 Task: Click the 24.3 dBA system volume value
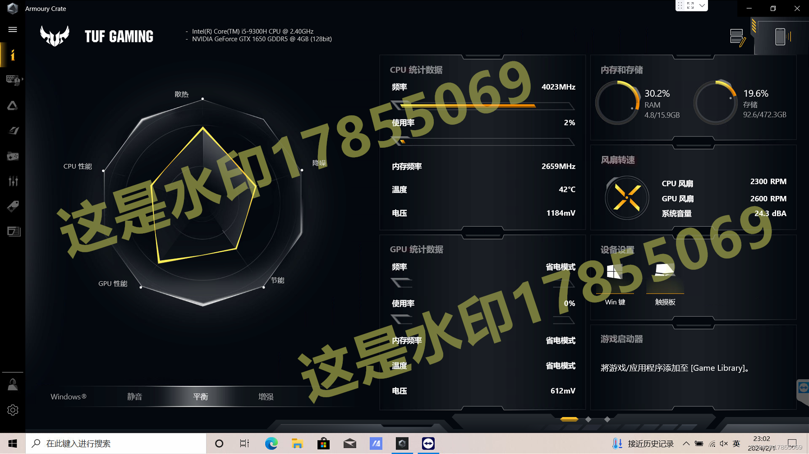tap(770, 213)
